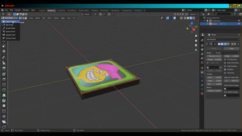Toggle the camera view icon
242x136 pixels.
[x=196, y=45]
